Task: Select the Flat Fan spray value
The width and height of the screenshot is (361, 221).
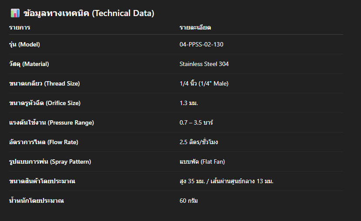Action: (202, 162)
